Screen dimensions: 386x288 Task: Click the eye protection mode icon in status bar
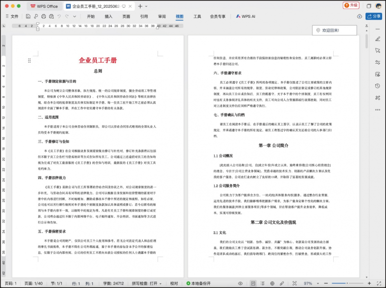[x=240, y=284]
